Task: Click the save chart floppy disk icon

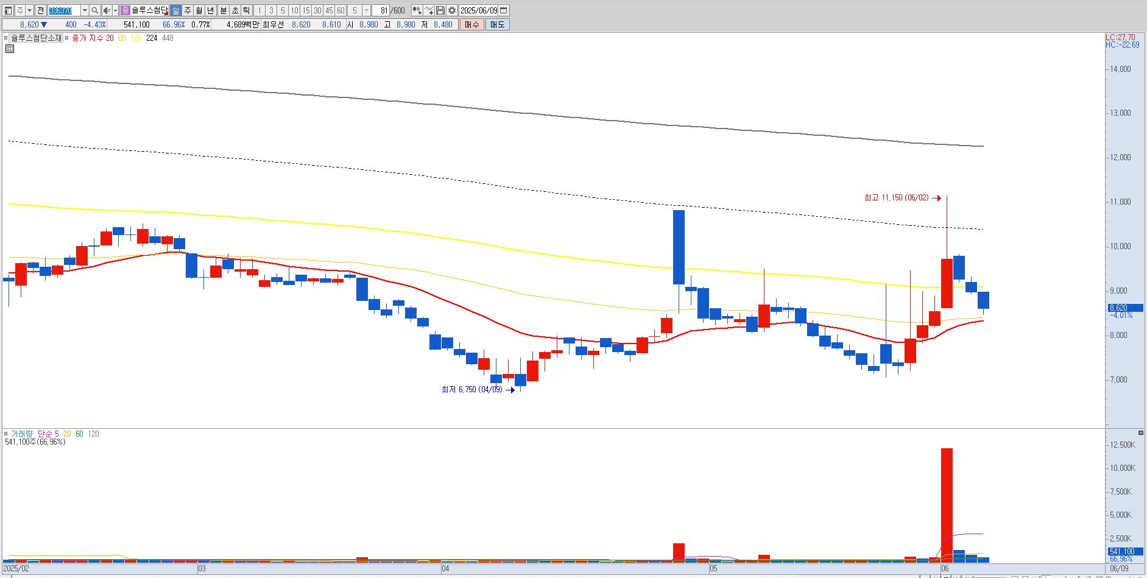Action: coord(440,10)
